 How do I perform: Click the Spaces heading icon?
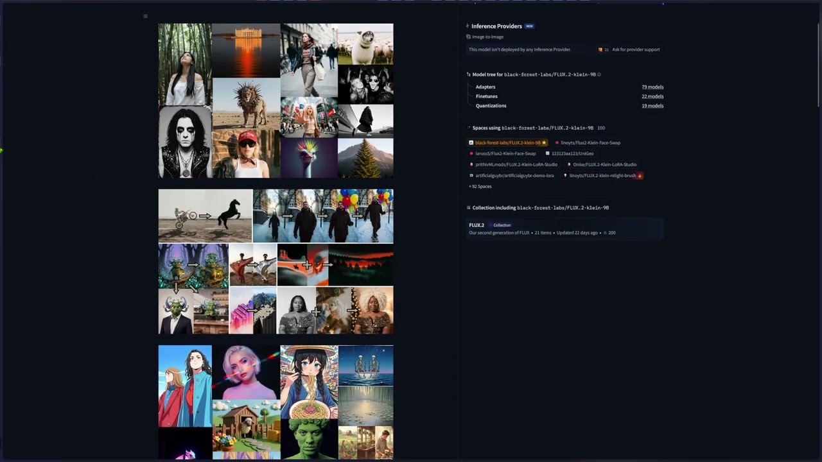point(469,128)
